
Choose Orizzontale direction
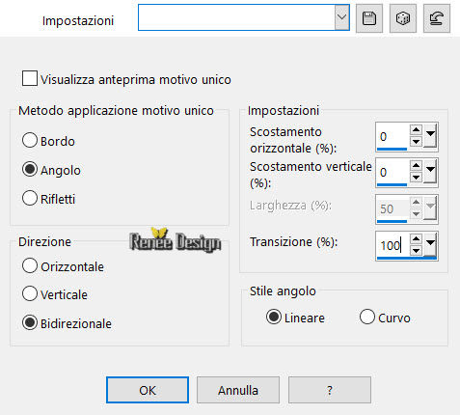tap(30, 266)
